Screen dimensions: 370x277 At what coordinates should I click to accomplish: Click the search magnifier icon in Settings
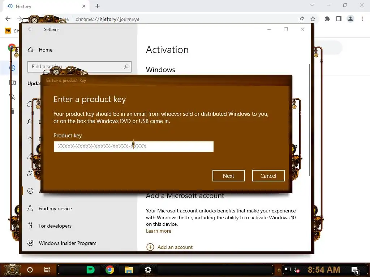[x=126, y=67]
